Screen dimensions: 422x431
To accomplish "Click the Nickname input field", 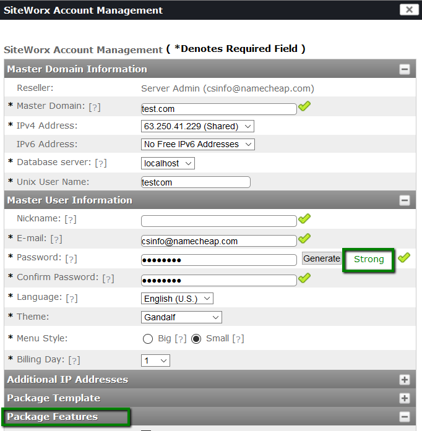I will tap(219, 221).
